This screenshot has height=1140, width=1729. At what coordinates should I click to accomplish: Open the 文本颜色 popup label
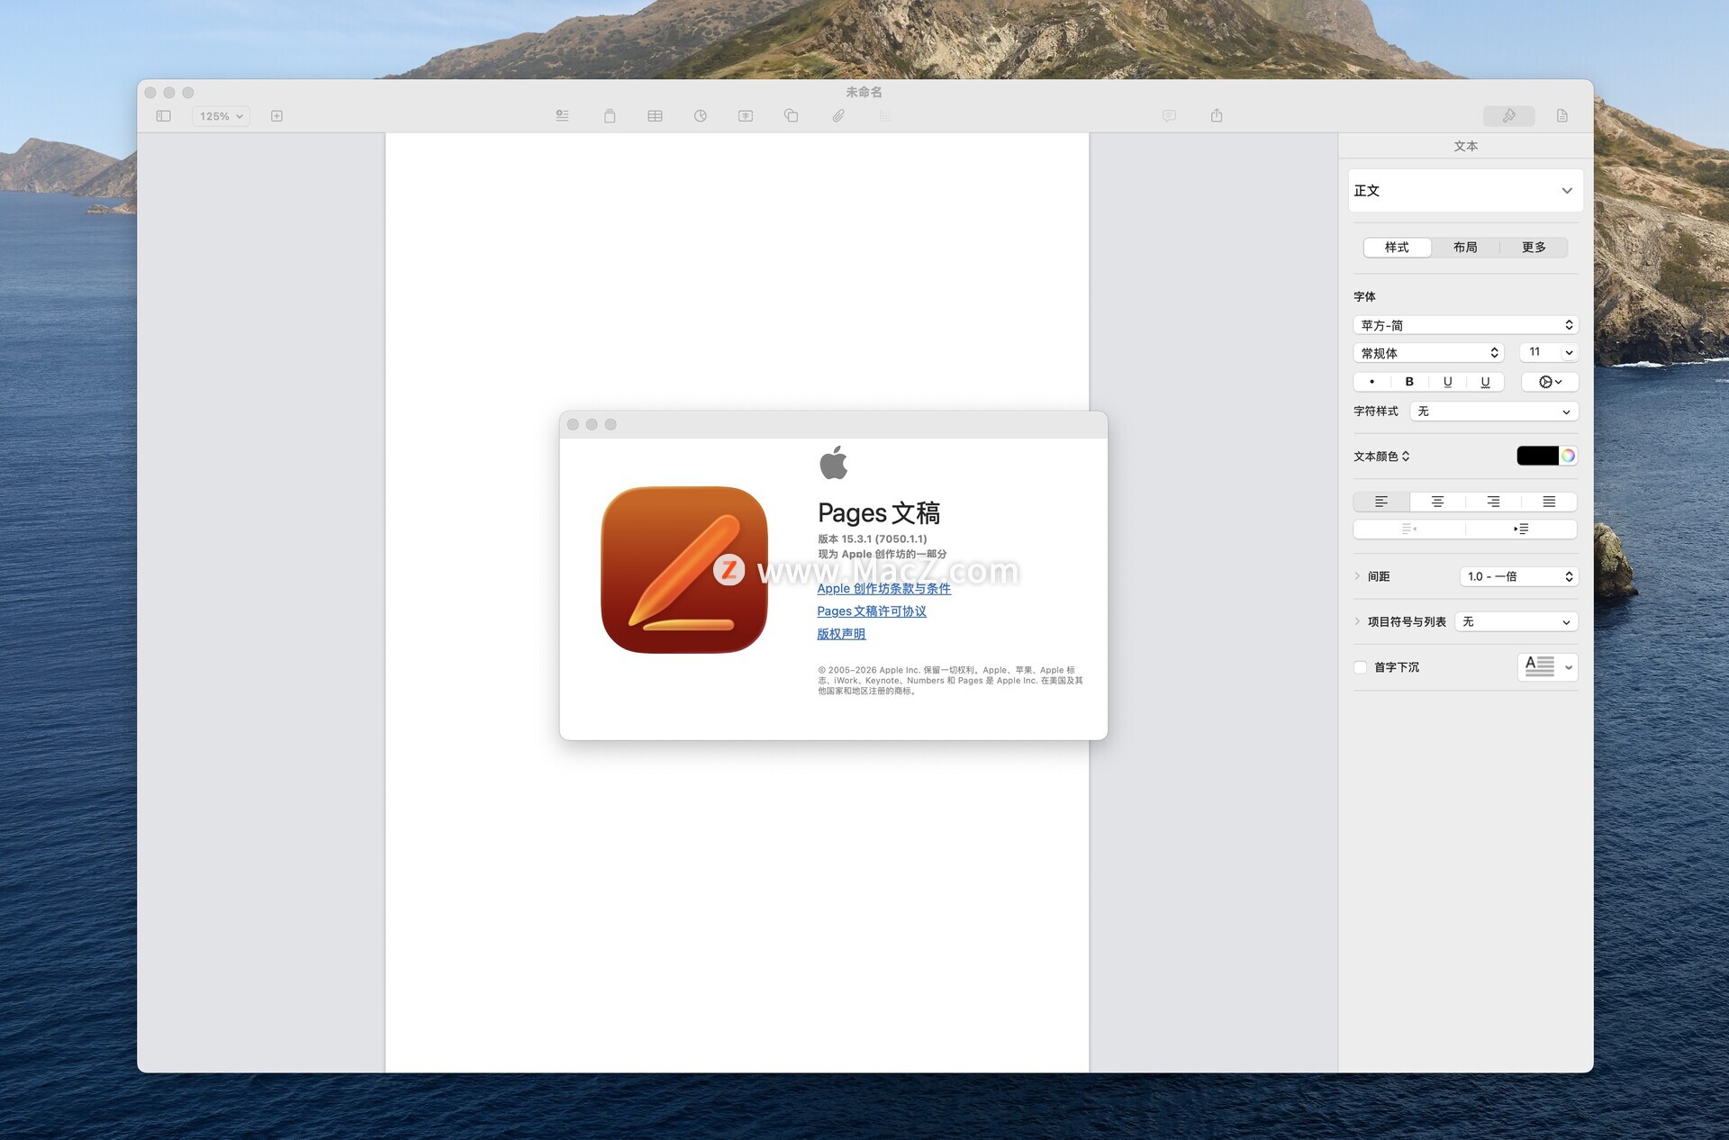1381,457
